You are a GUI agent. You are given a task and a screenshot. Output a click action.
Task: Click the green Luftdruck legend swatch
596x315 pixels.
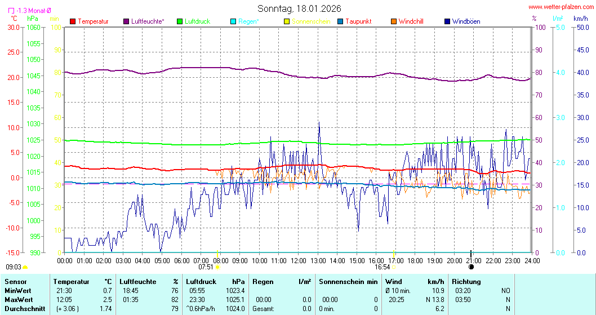180,21
